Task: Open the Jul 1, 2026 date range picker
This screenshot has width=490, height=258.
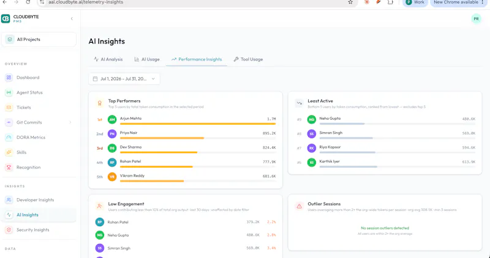Action: tap(124, 79)
